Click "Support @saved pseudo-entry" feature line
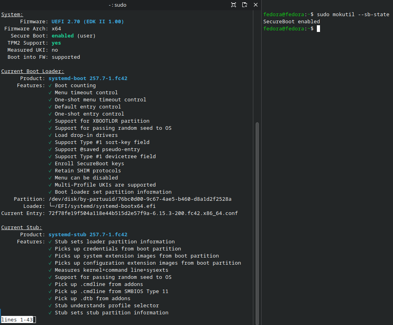 pyautogui.click(x=97, y=149)
